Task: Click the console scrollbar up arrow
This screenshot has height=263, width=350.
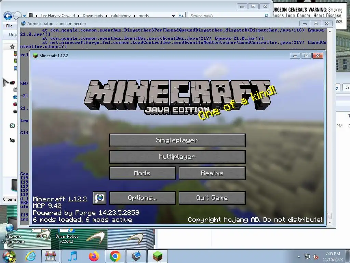Action: click(330, 31)
